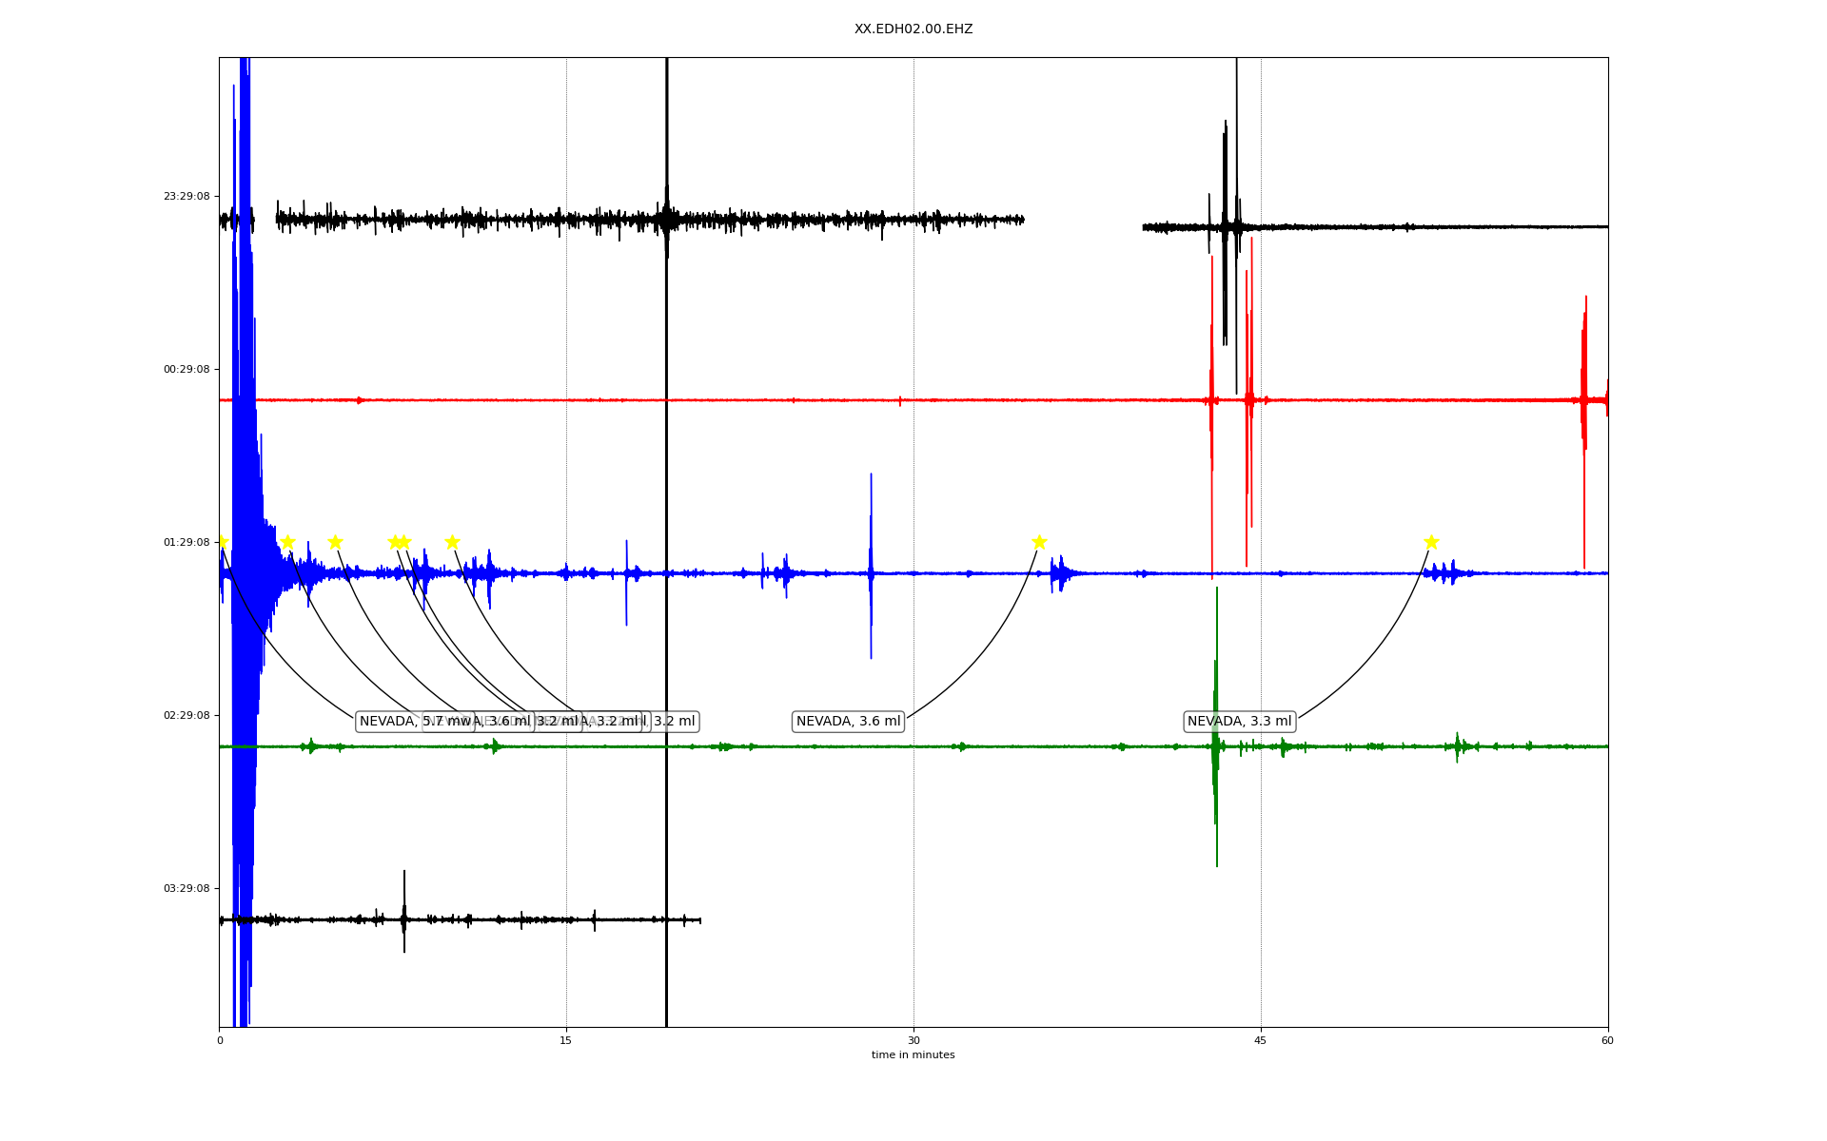Viewport: 1827px width, 1141px height.
Task: Select the standalone NEVADA, 3.6 ml label
Action: 848,722
